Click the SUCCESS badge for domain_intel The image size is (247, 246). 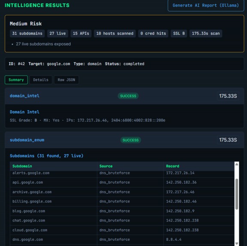[x=128, y=96]
